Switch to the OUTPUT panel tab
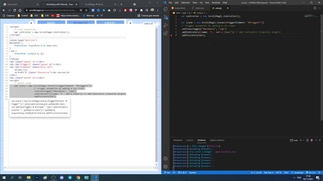323x181 pixels. point(190,140)
